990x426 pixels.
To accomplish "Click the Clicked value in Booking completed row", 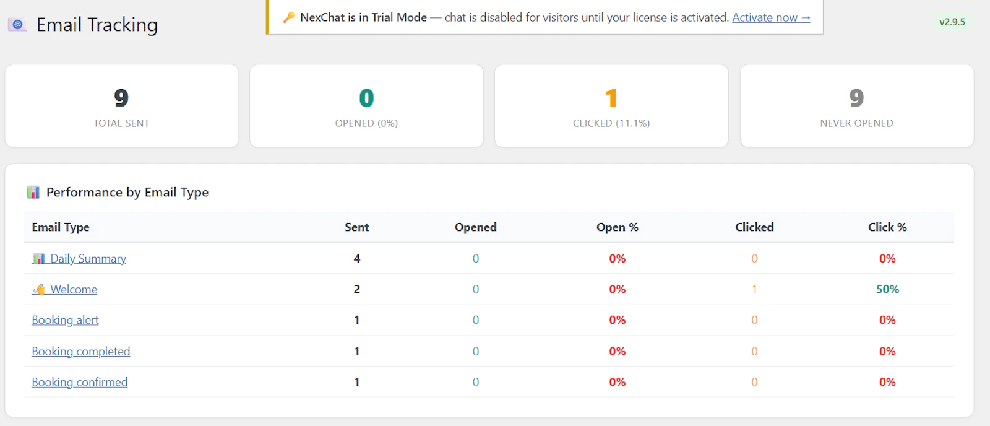I will click(x=754, y=351).
